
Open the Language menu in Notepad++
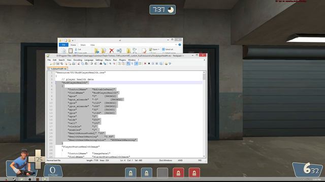pyautogui.click(x=89, y=60)
